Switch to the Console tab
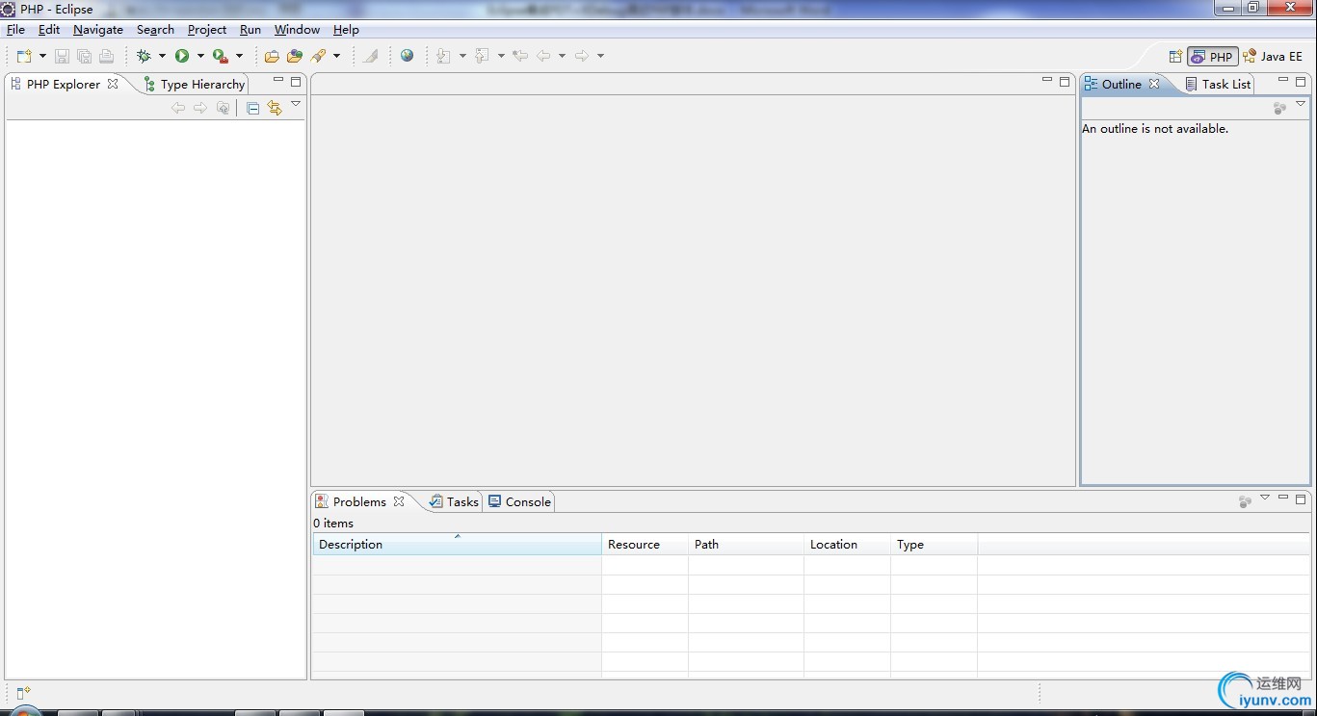 coord(519,501)
